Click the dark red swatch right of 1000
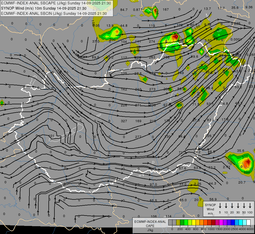 click(213, 223)
